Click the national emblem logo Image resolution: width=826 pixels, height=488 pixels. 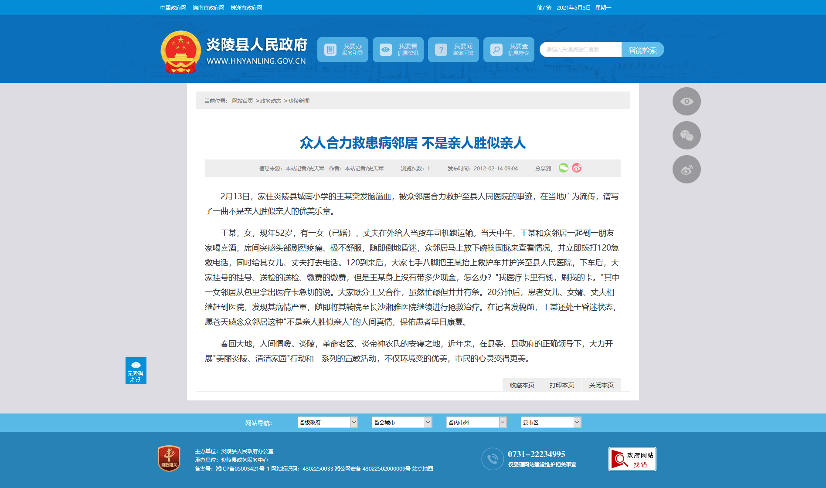coord(180,52)
